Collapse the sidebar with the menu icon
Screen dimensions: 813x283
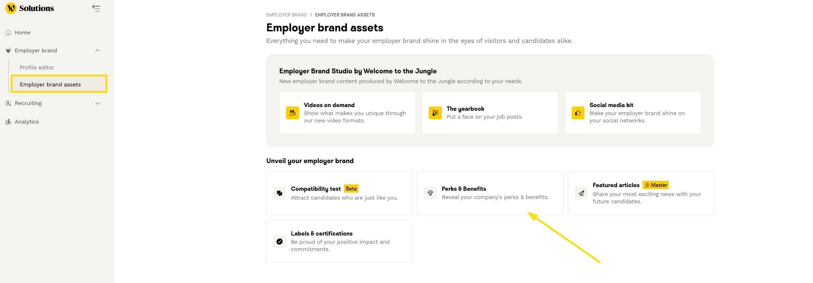click(96, 8)
